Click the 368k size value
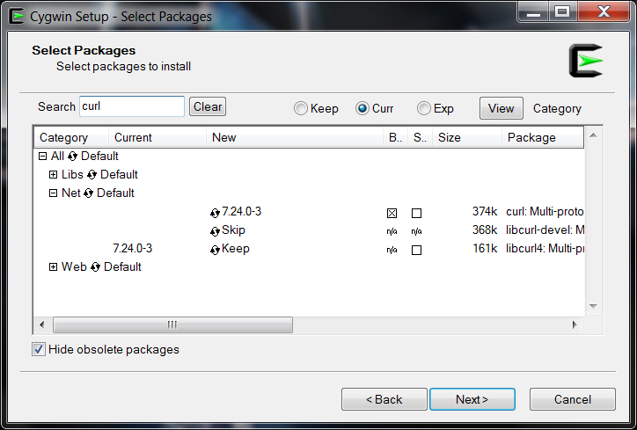This screenshot has height=430, width=637. point(485,230)
